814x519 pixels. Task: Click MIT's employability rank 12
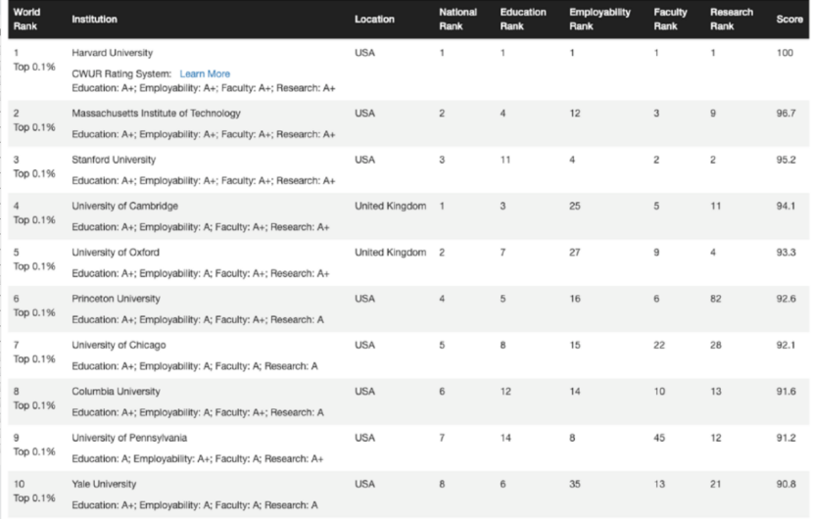click(x=575, y=114)
